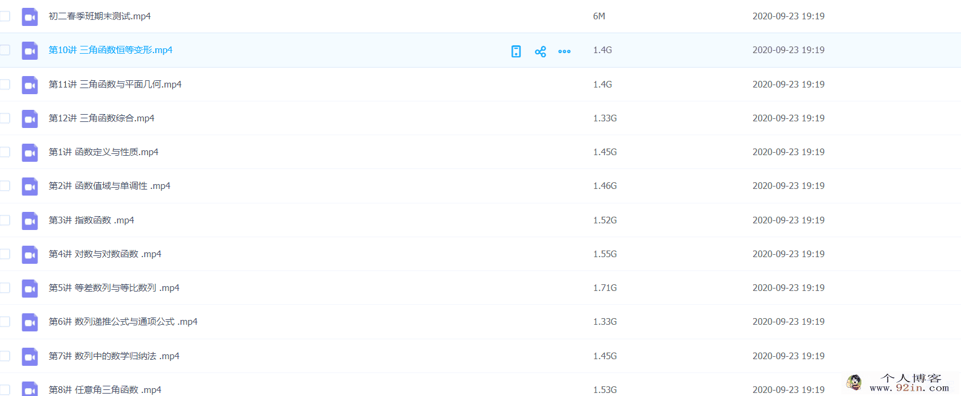Viewport: 961px width, 396px height.
Task: Click video icon for 第3讲 指数函数
Action: click(30, 220)
